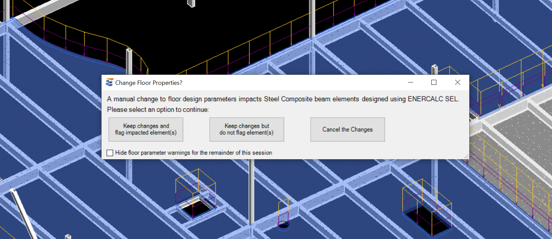Screen dimensions: 552x239
Task: Click the dialog's bottom-right resize grip
Action: [466, 157]
